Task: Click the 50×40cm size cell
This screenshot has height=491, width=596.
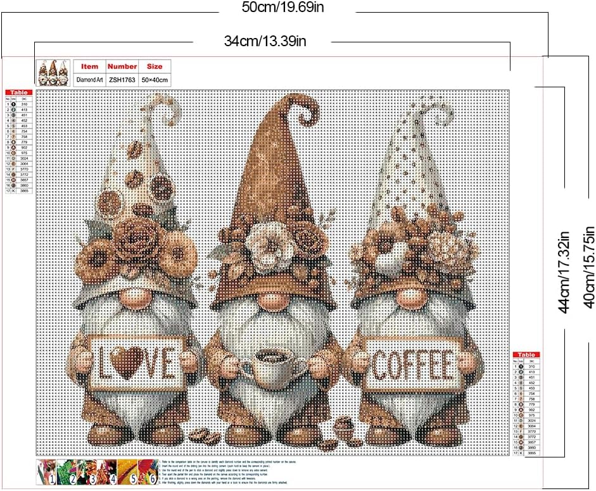Action: point(155,80)
